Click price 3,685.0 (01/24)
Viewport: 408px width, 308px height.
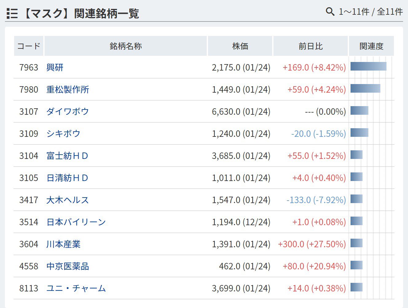tap(241, 156)
